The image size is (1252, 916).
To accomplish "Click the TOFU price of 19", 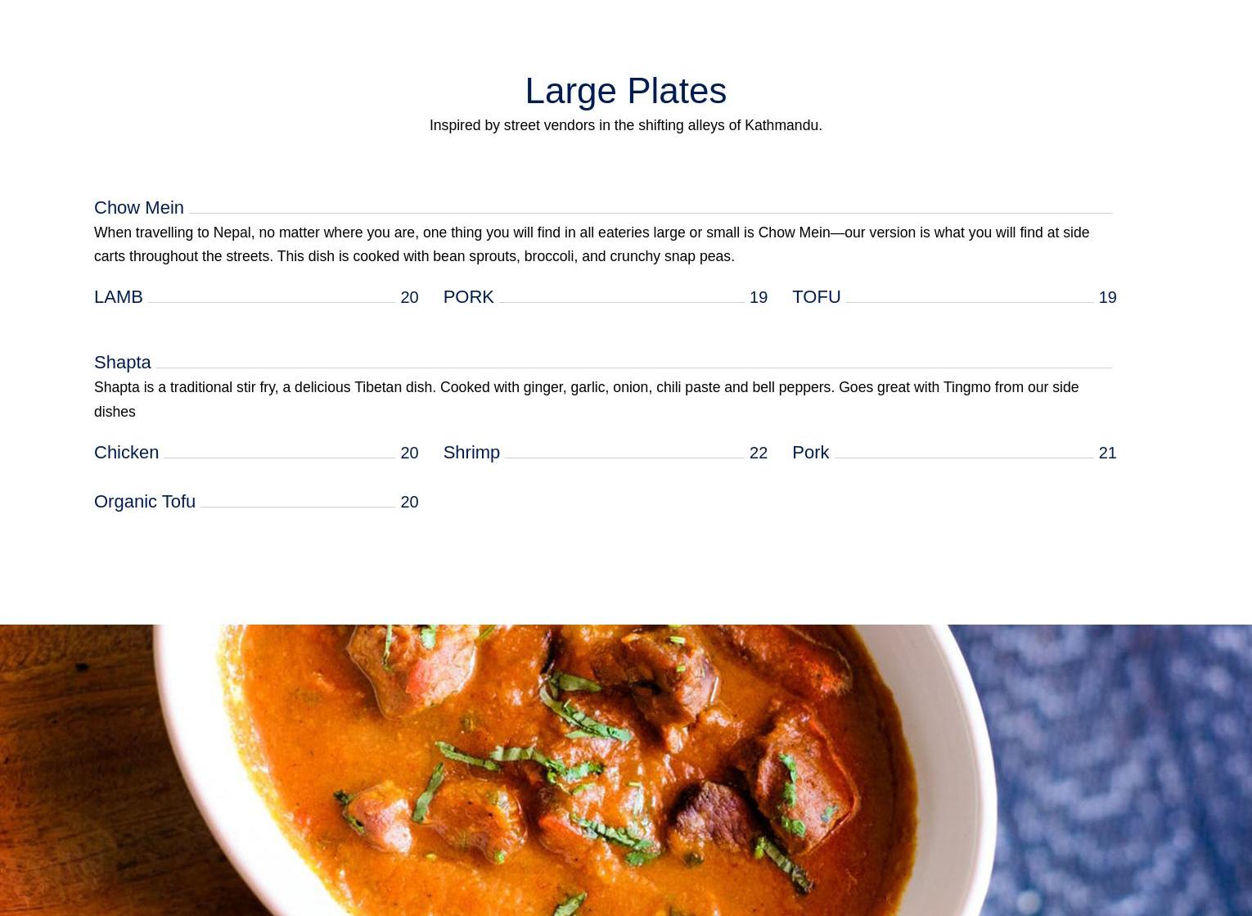I will (1107, 297).
